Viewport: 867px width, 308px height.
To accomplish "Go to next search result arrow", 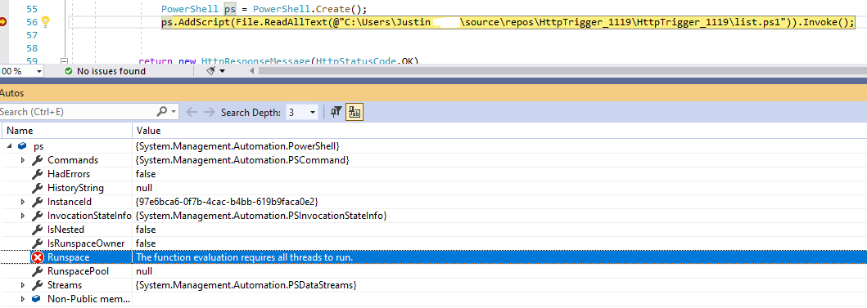I will pyautogui.click(x=209, y=112).
